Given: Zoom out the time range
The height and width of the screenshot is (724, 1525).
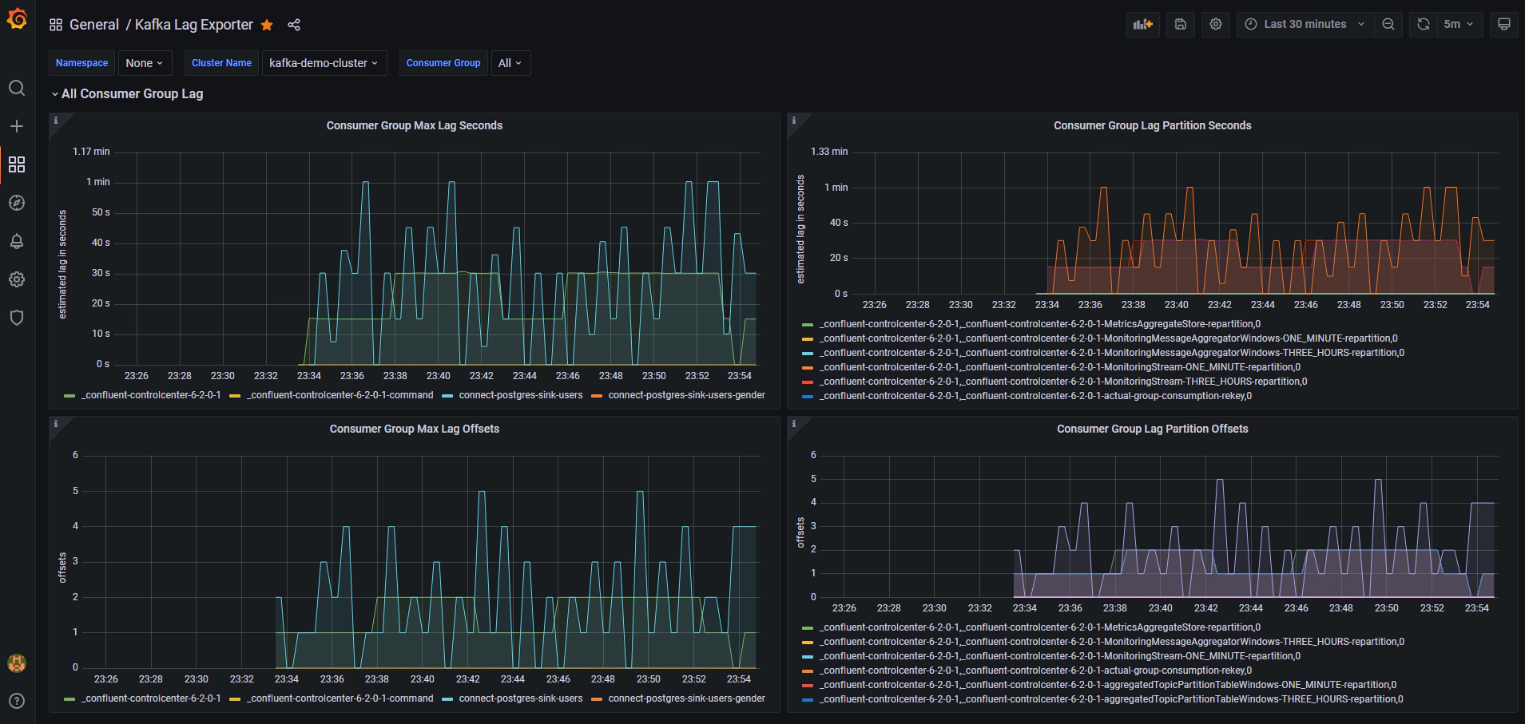Looking at the screenshot, I should click(1388, 24).
